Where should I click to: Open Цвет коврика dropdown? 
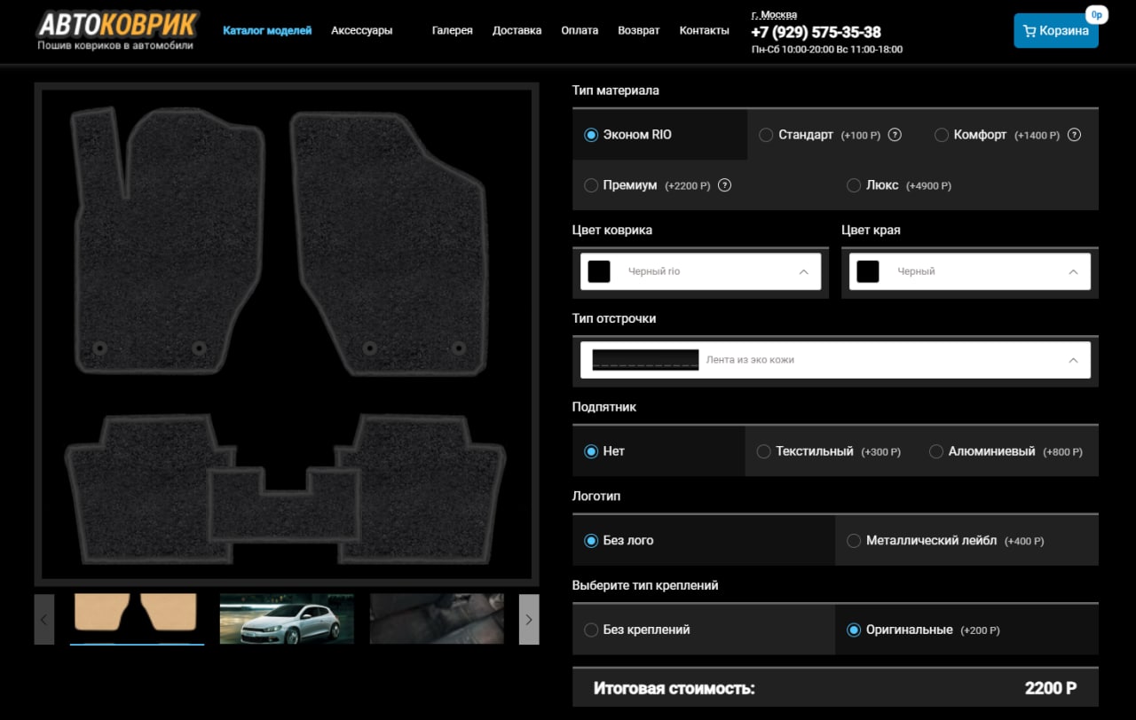point(700,271)
